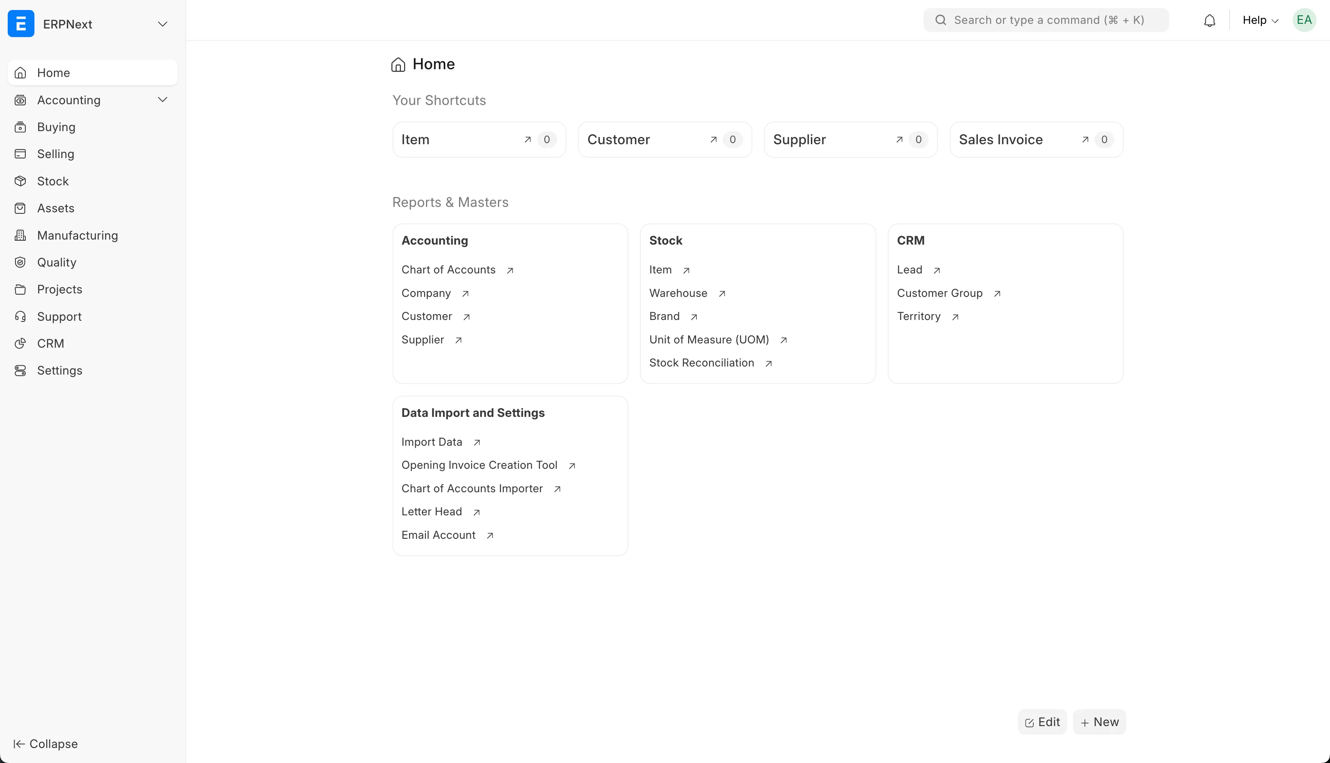The width and height of the screenshot is (1330, 763).
Task: Click the Projects folder icon
Action: coord(20,290)
